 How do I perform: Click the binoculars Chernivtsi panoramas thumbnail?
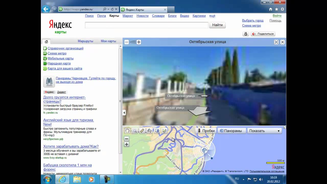pos(49,82)
